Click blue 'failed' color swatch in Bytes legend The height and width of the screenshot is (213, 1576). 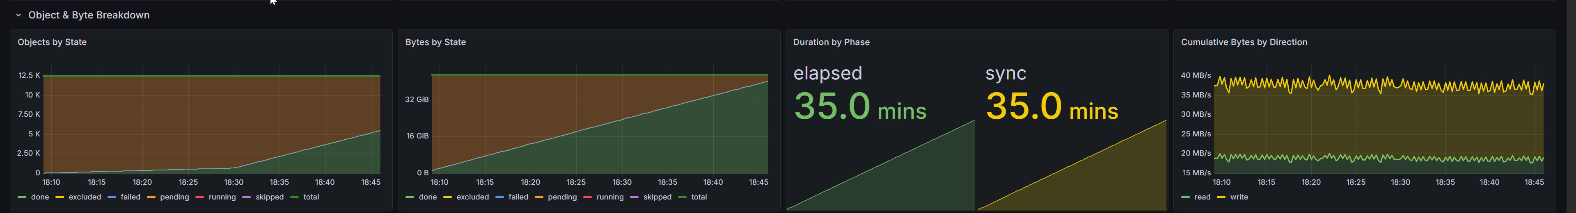click(499, 197)
